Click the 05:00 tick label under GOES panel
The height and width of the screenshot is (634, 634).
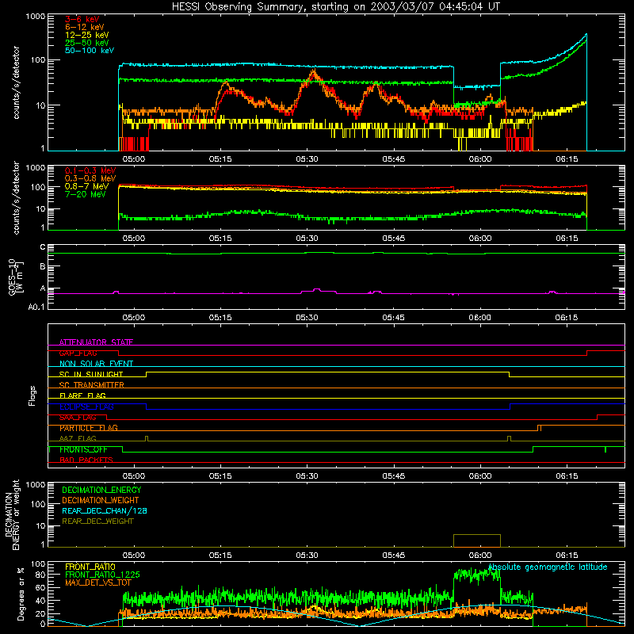(134, 318)
